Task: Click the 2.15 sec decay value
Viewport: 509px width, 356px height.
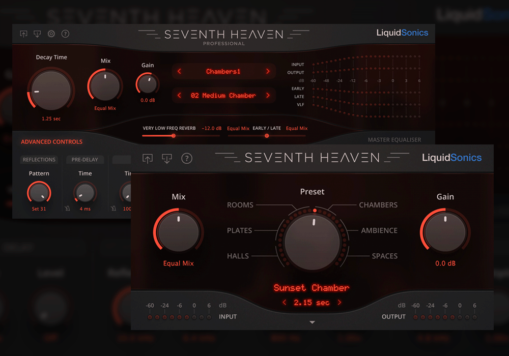Action: coord(312,303)
